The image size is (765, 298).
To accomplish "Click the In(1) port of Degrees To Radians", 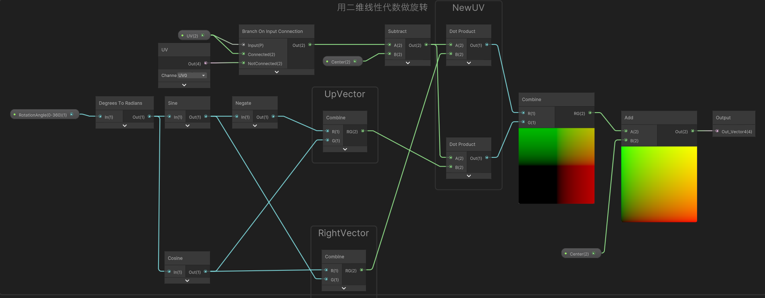I will (100, 117).
